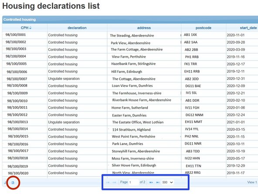Click start date 2019-12-29
The width and height of the screenshot is (258, 194).
click(x=236, y=166)
